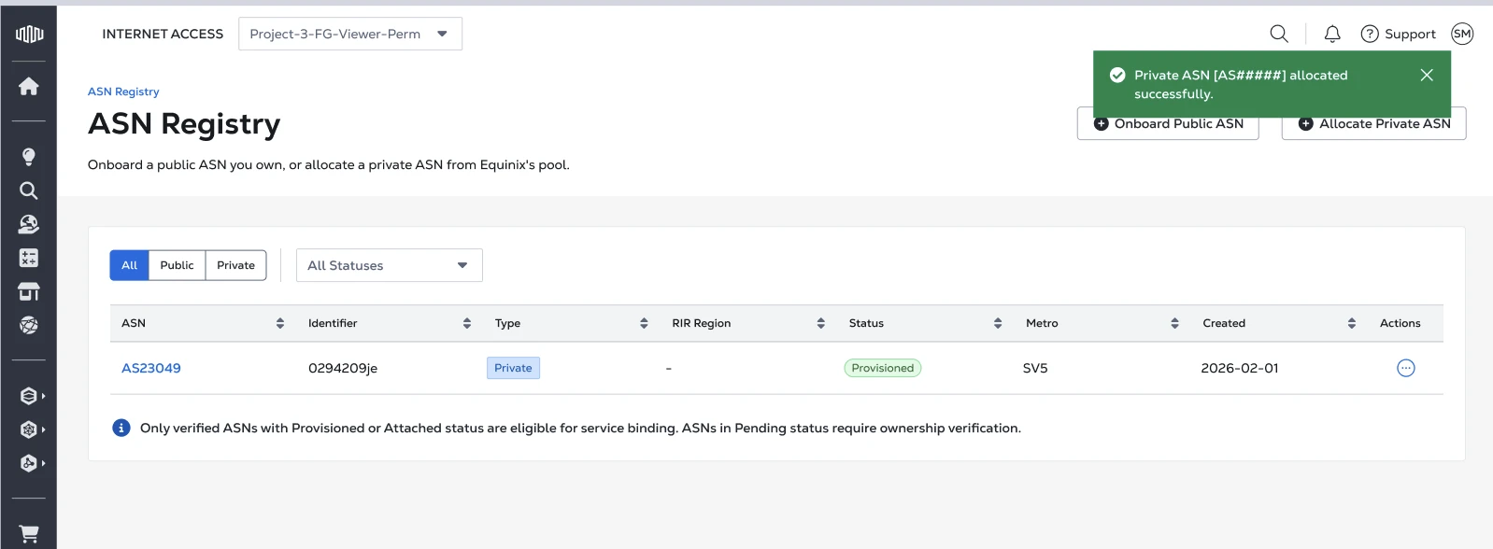Dismiss the success notification toast
Screen dimensions: 1493x549
[1427, 75]
